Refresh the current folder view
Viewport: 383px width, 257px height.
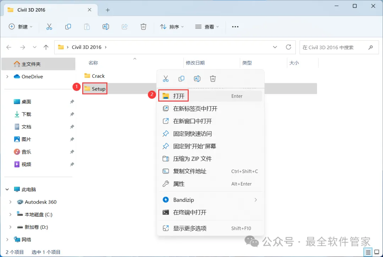(288, 47)
